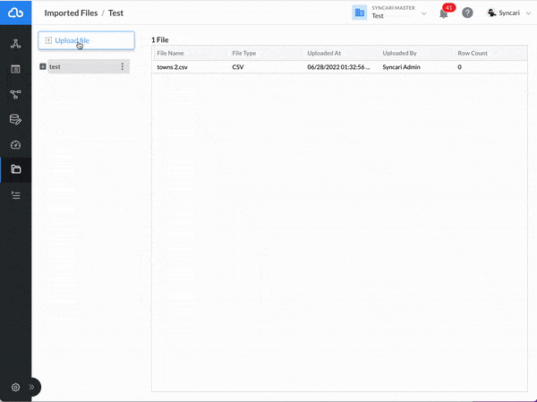Select the towns 2.csv file name

coord(172,67)
